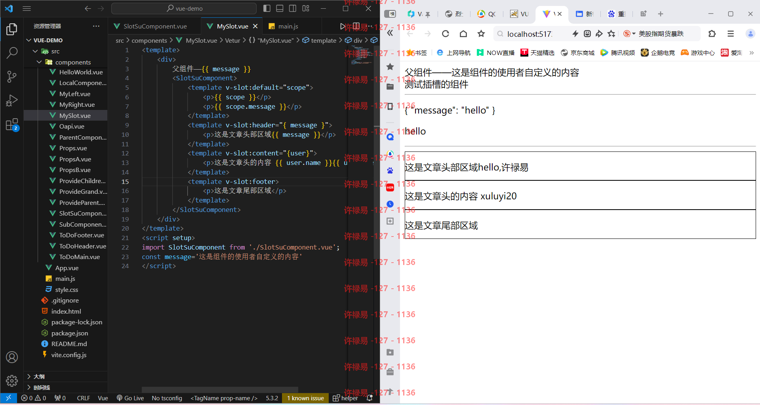760x405 pixels.
Task: Bookmark the page with the star icon
Action: (481, 34)
